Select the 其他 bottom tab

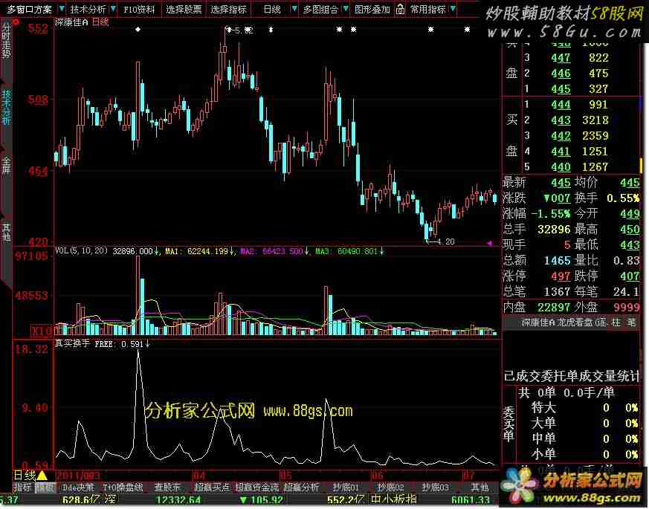coord(480,487)
